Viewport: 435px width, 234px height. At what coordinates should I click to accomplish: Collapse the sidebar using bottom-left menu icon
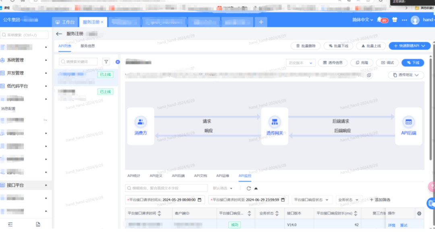click(x=10, y=224)
